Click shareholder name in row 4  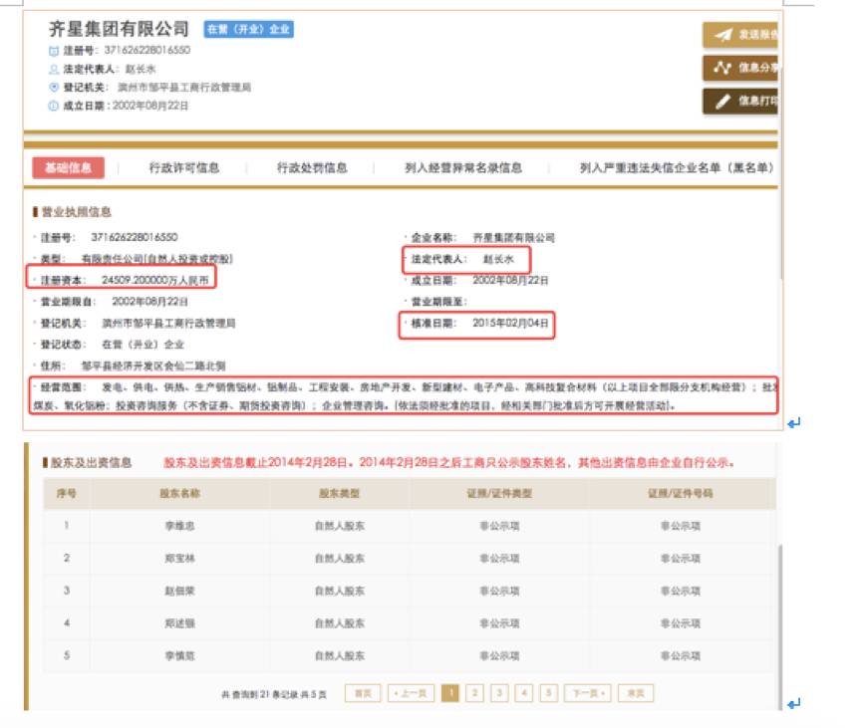(179, 623)
